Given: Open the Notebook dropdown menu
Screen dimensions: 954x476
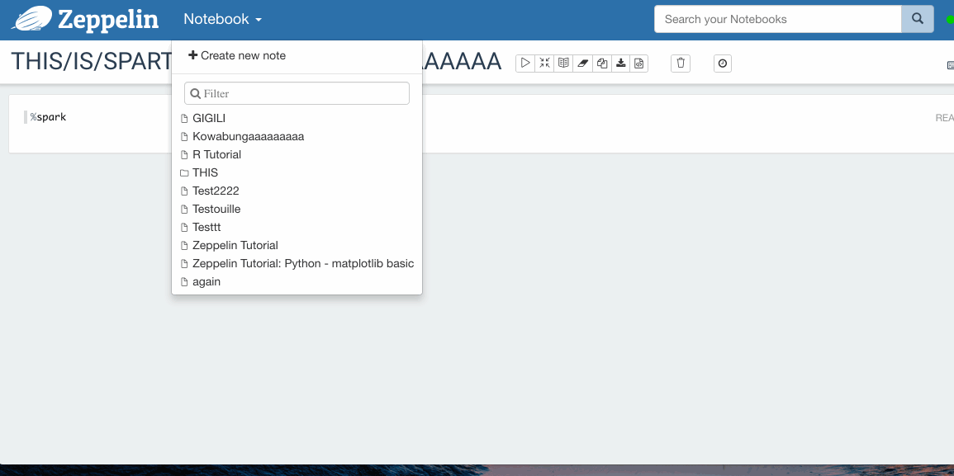Looking at the screenshot, I should [223, 19].
